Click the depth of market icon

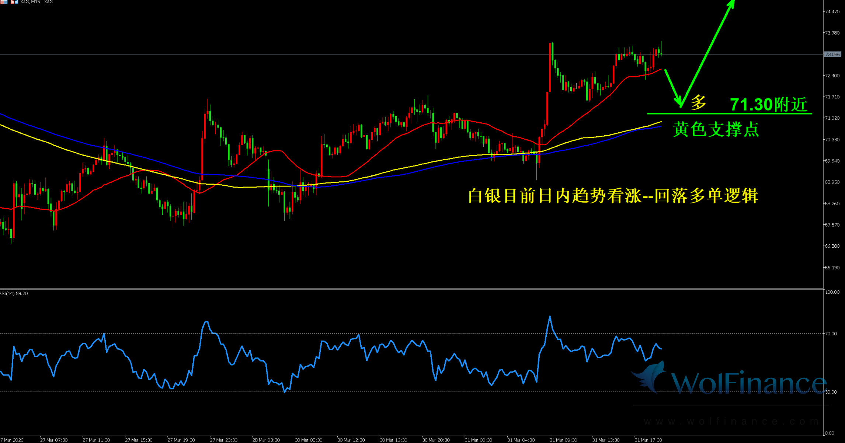pos(3,2)
